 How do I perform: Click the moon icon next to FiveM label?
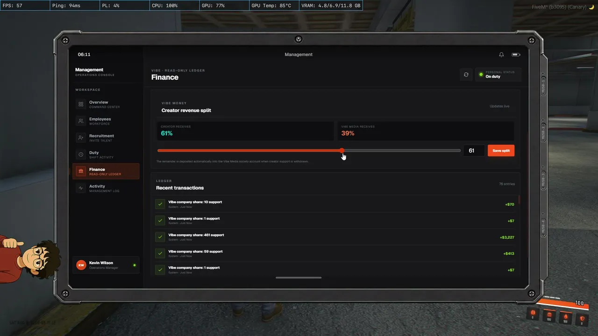(591, 7)
